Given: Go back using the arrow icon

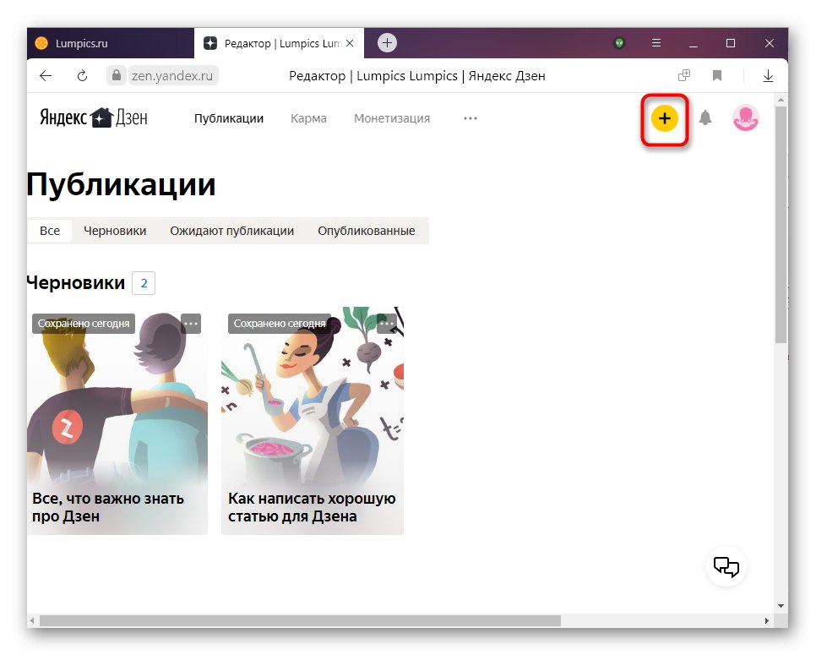Looking at the screenshot, I should click(45, 75).
